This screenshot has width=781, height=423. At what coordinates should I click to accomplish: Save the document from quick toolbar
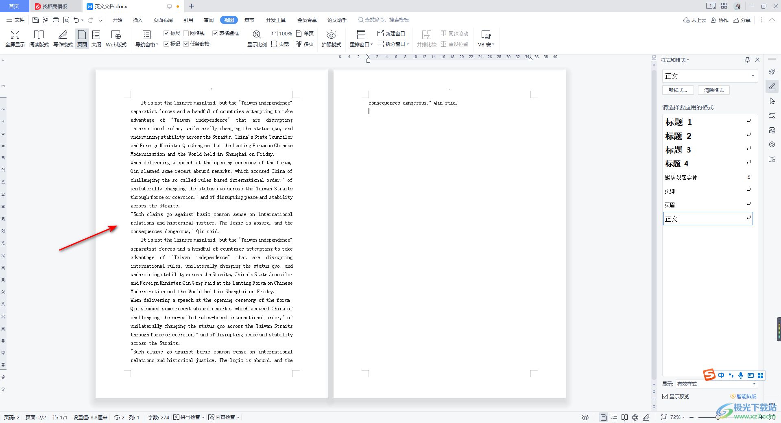(36, 20)
